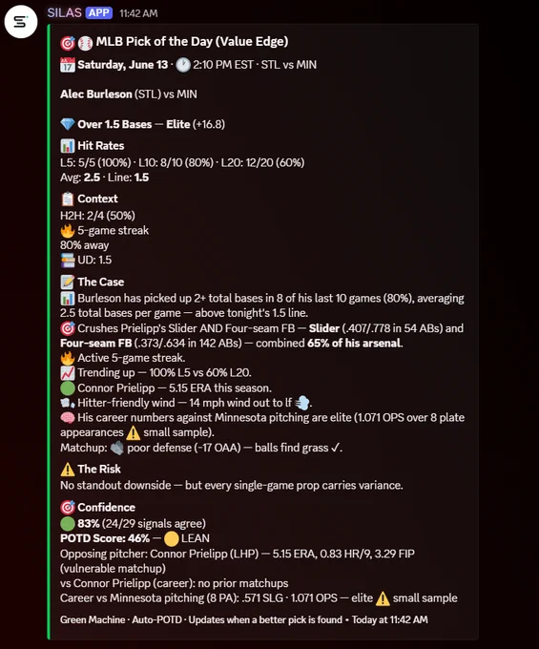
Task: Click the green circle beside Connor Prielipp
Action: (68, 388)
